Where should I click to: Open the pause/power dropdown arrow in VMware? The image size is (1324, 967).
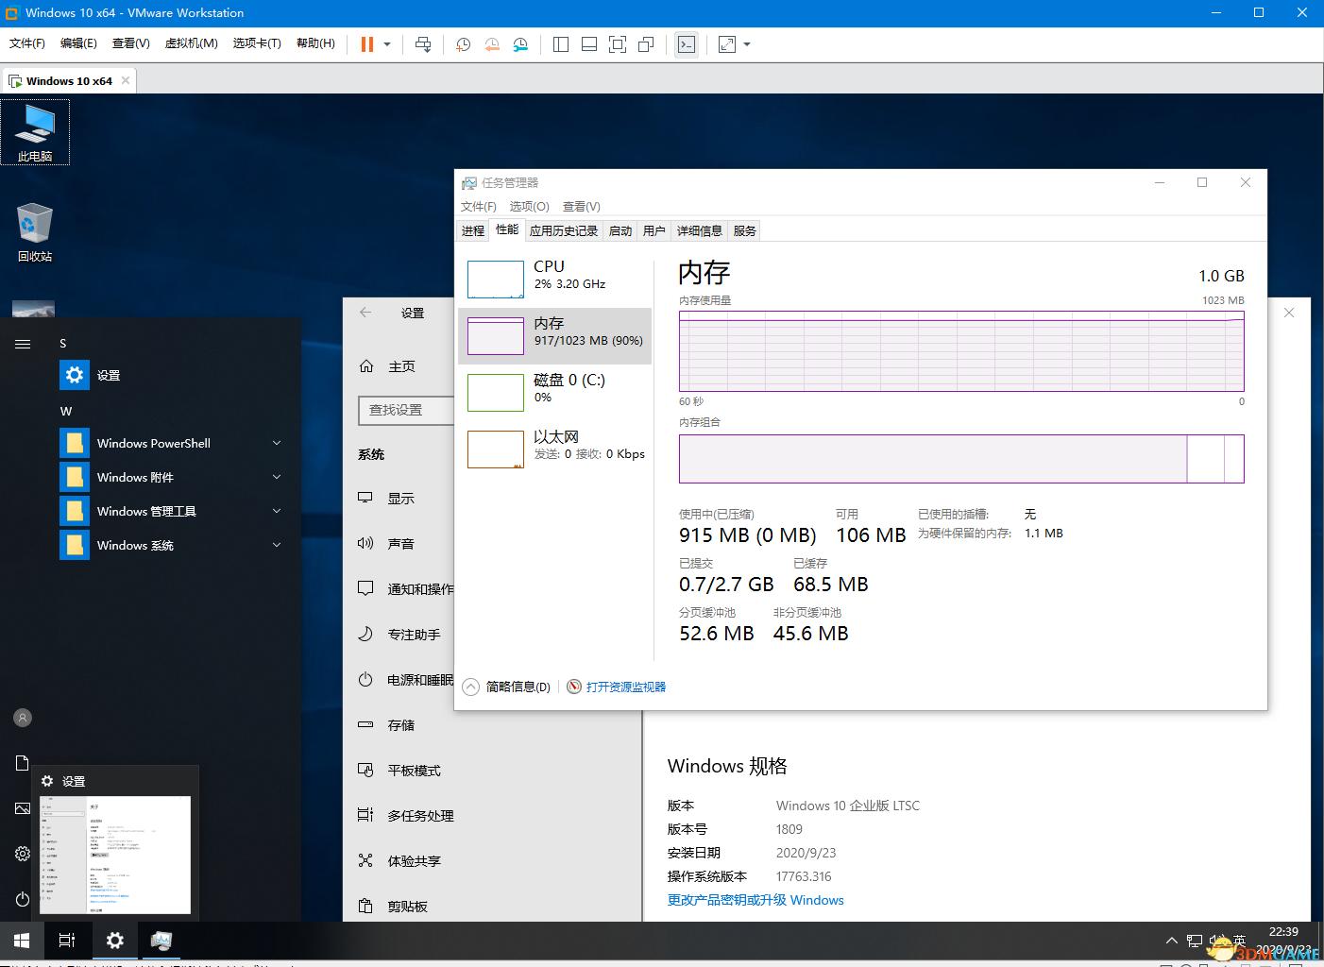pyautogui.click(x=387, y=44)
